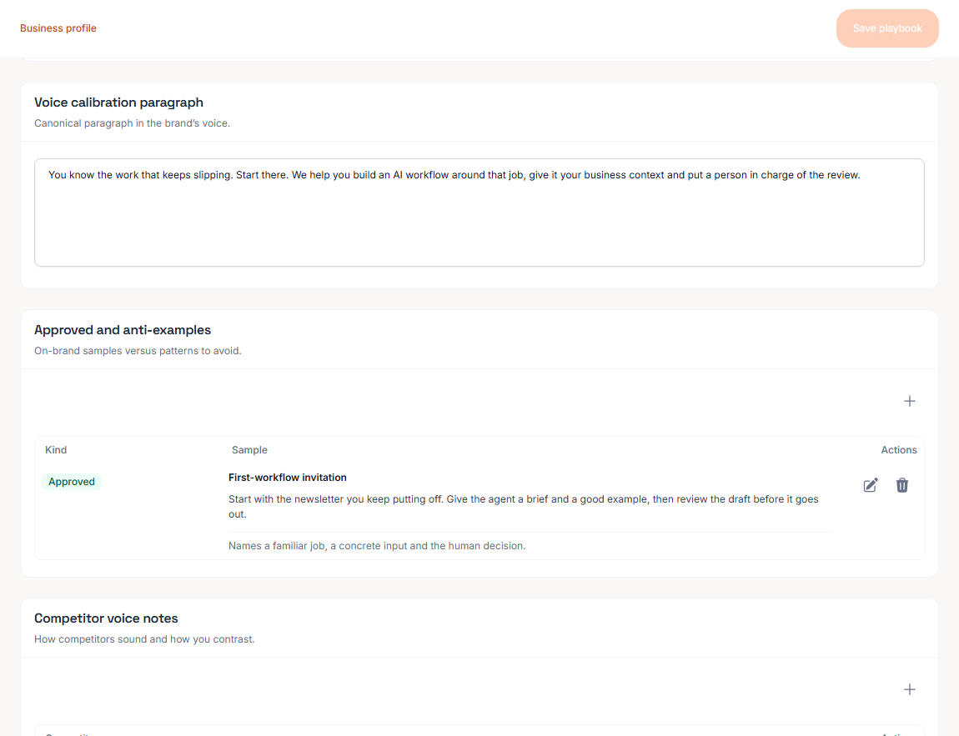Open the Business profile link
The height and width of the screenshot is (736, 959).
(x=58, y=28)
